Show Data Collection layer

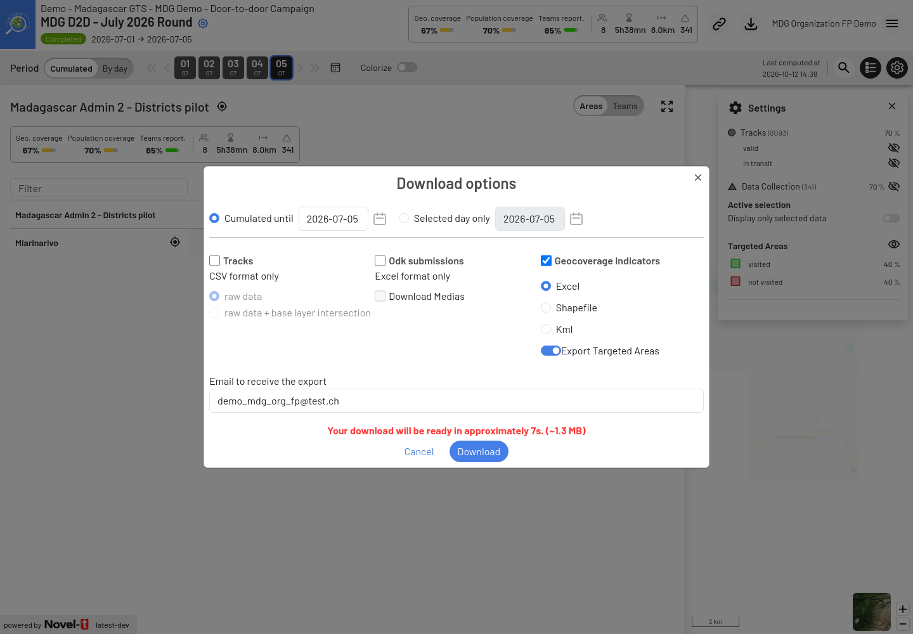(894, 186)
